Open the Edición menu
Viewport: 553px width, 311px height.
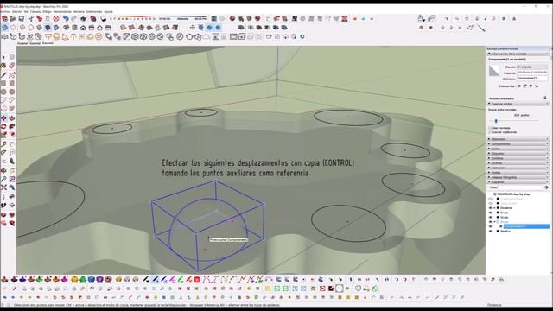[x=17, y=11]
